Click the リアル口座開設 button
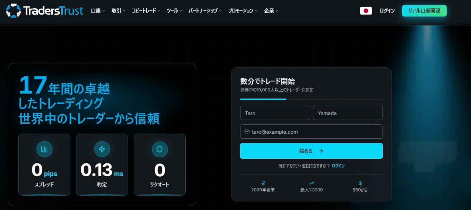Viewport: 471px width, 210px height. (x=424, y=11)
